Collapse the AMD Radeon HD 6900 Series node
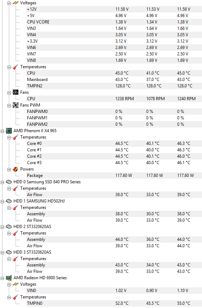 point(2,279)
